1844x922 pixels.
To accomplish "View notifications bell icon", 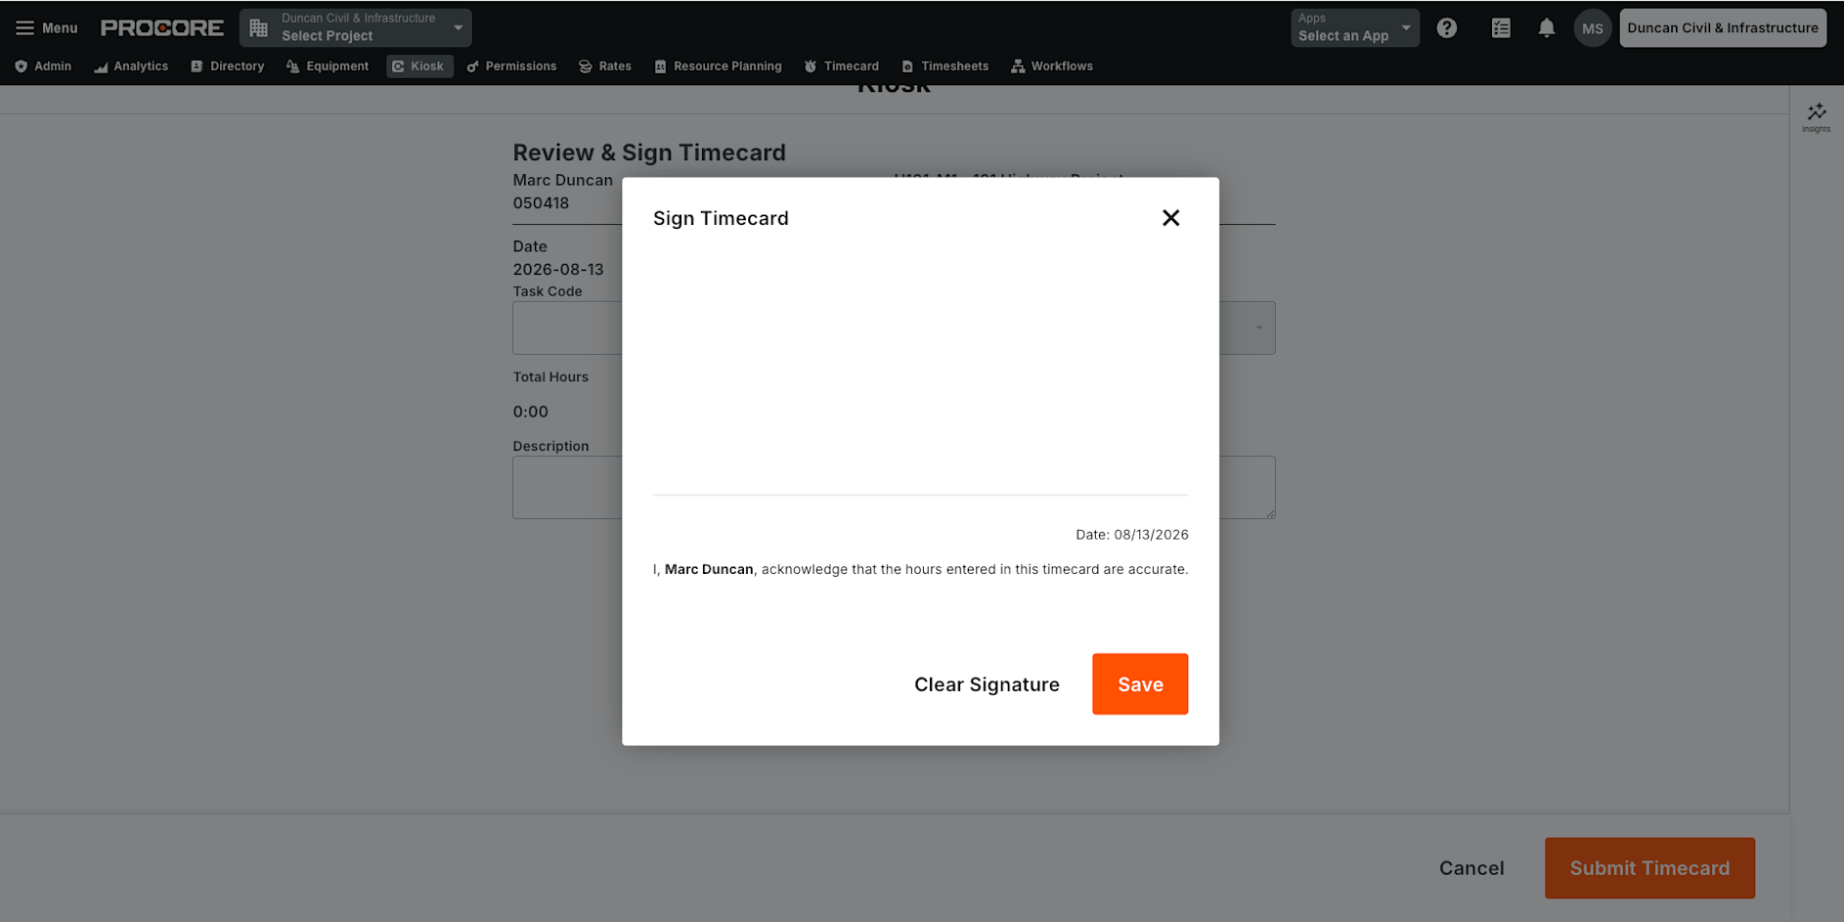I will click(x=1547, y=28).
